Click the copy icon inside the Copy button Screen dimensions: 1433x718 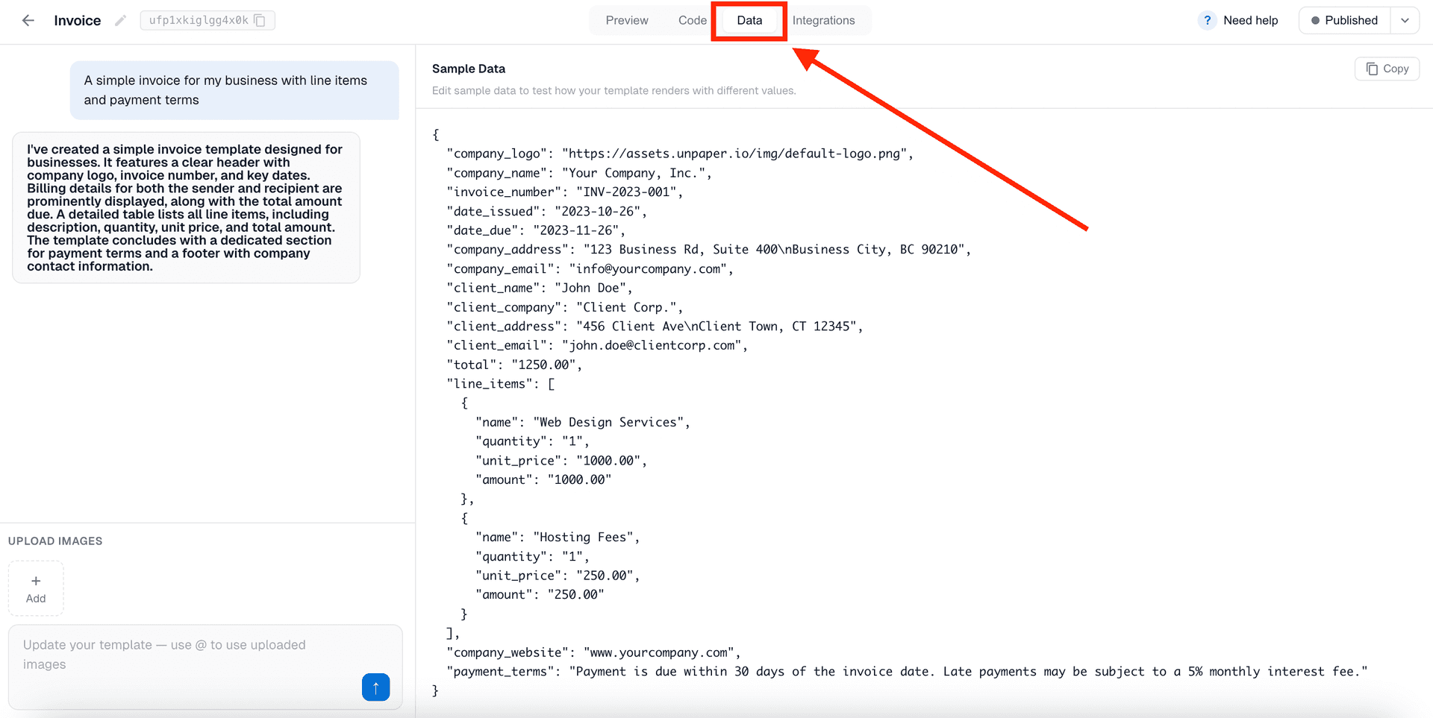point(1373,68)
